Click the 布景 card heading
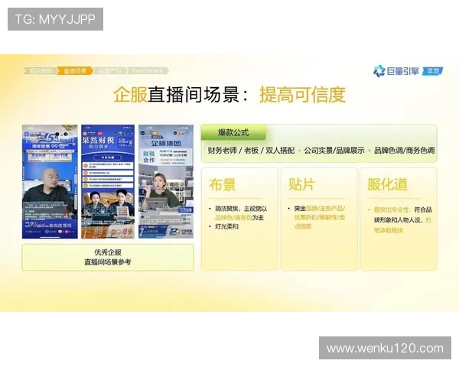 (223, 185)
